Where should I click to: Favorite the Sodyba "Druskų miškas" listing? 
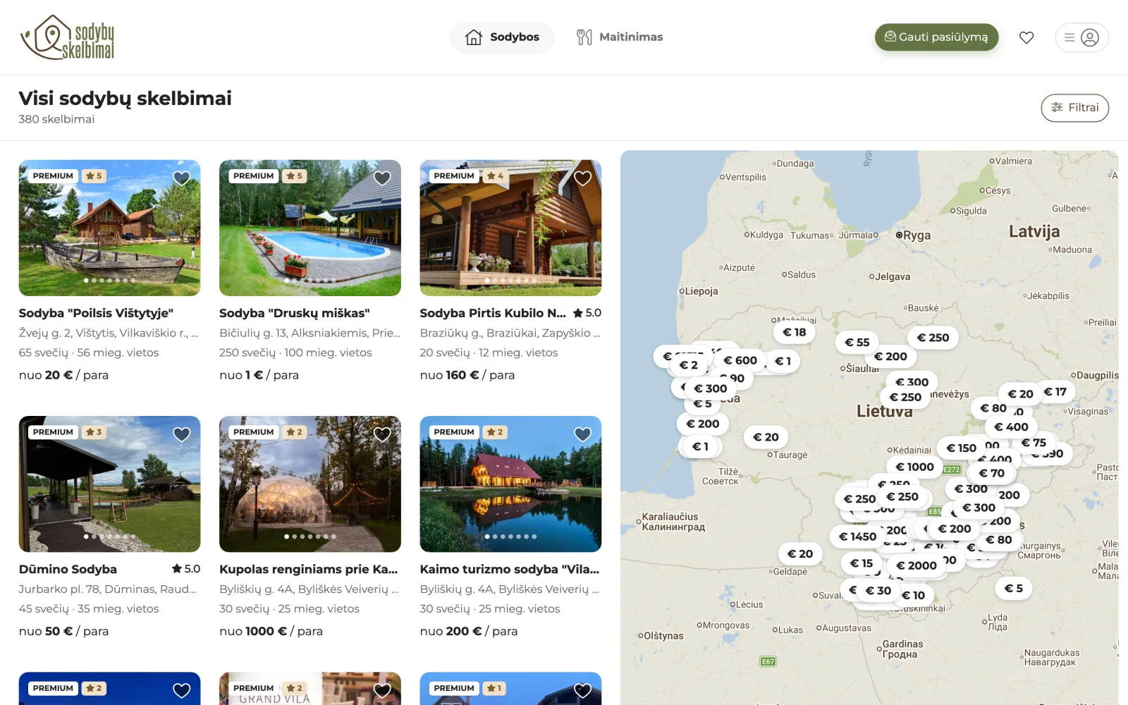(382, 178)
